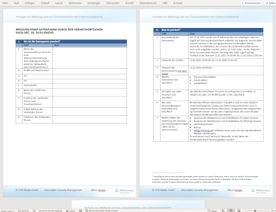
Task: Open navigation via Seite 1 von 3
Action: click(7, 210)
